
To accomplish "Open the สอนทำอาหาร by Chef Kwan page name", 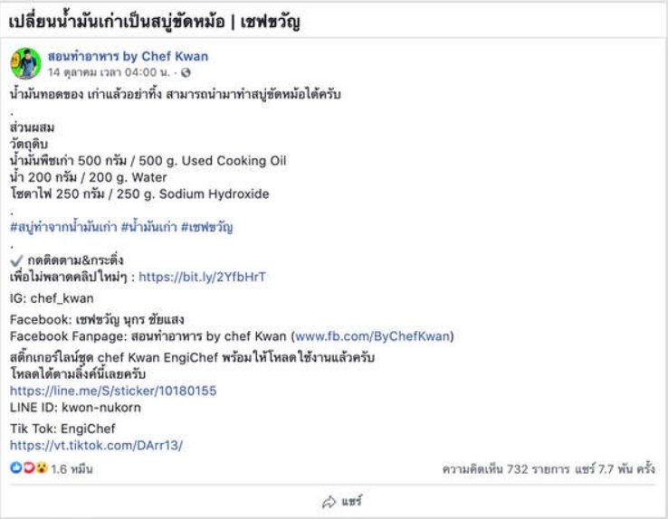I will point(128,56).
